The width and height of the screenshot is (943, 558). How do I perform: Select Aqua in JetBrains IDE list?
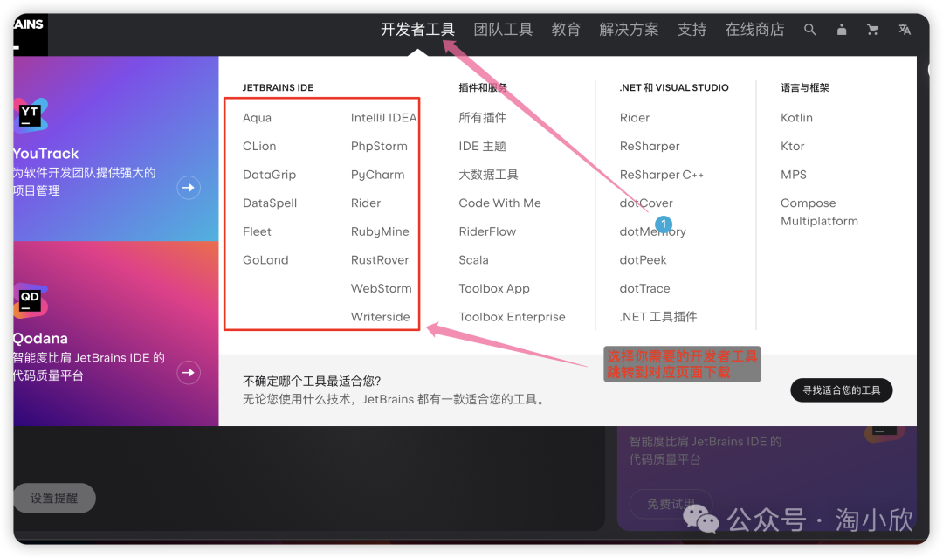(257, 118)
